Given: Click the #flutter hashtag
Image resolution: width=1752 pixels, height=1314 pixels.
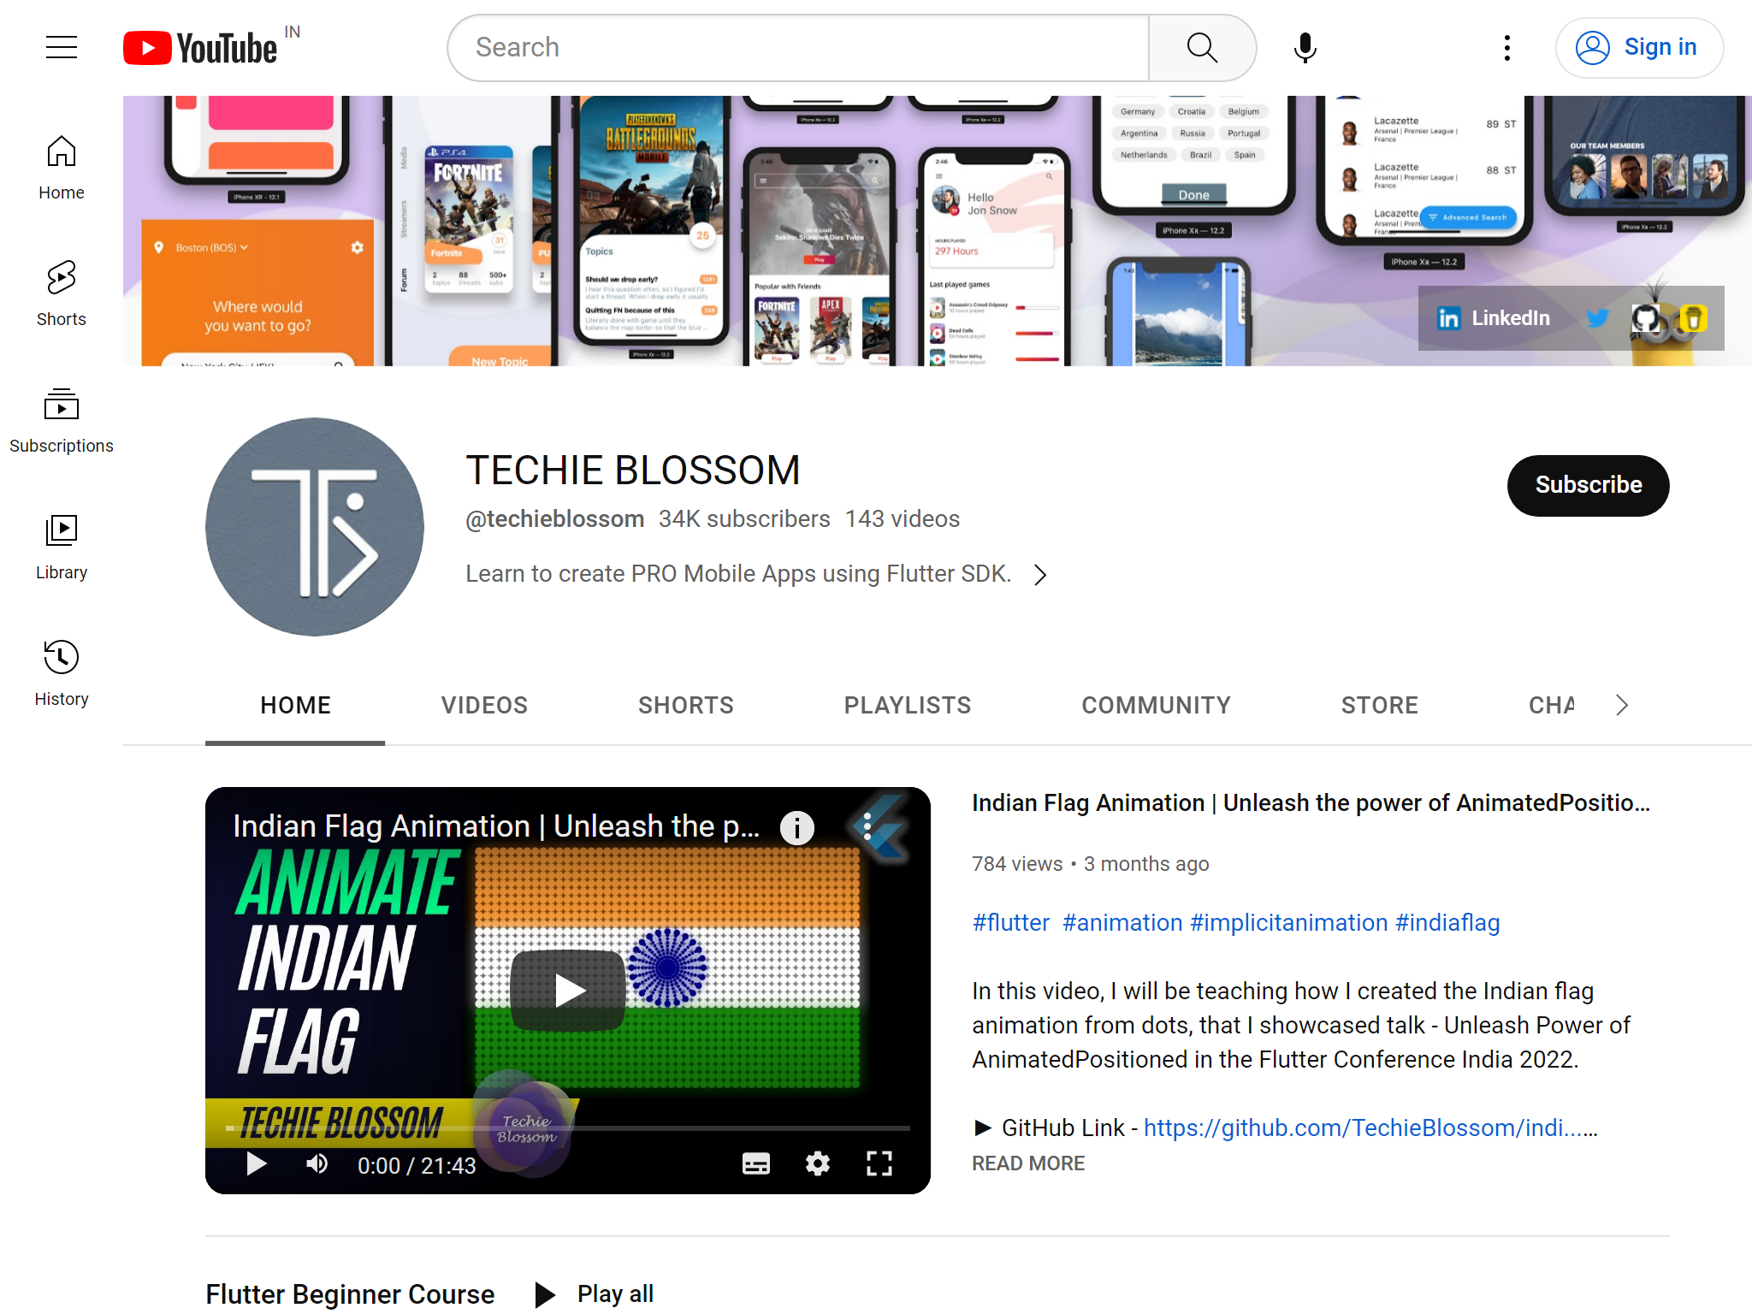Looking at the screenshot, I should point(1010,922).
